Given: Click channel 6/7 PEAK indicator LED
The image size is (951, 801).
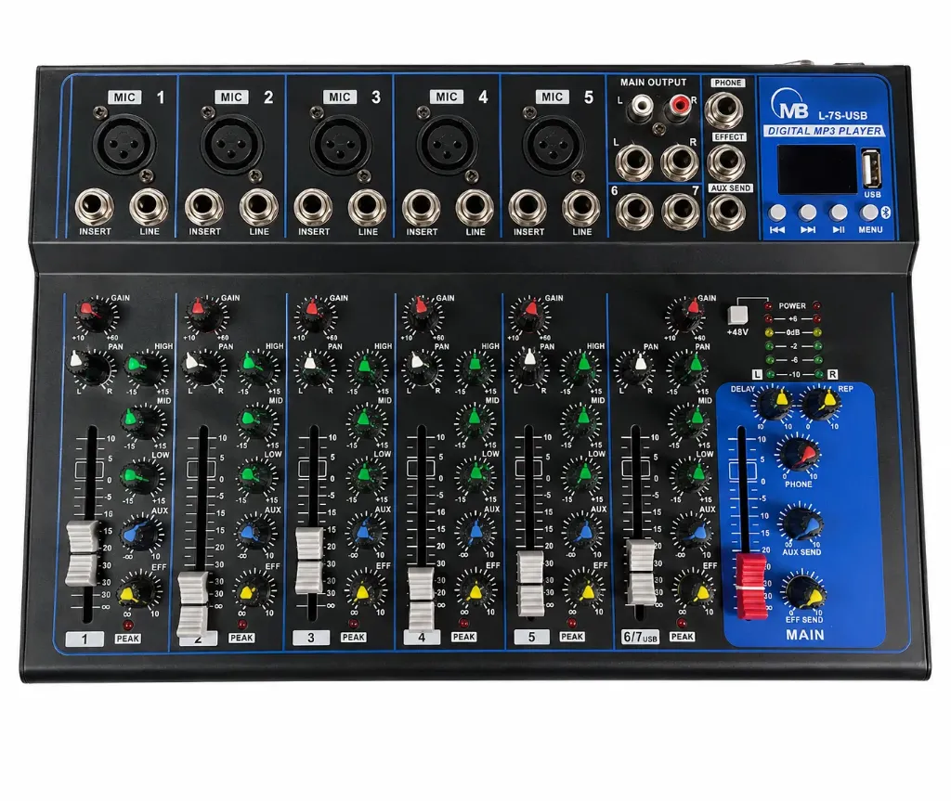Looking at the screenshot, I should (x=681, y=623).
